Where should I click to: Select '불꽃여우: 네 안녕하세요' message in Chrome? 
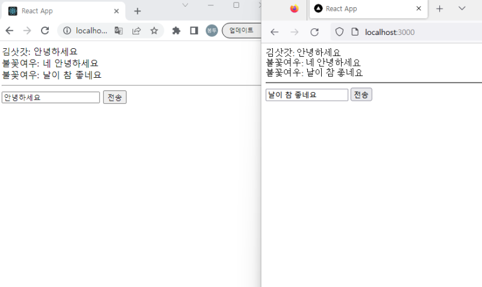50,63
